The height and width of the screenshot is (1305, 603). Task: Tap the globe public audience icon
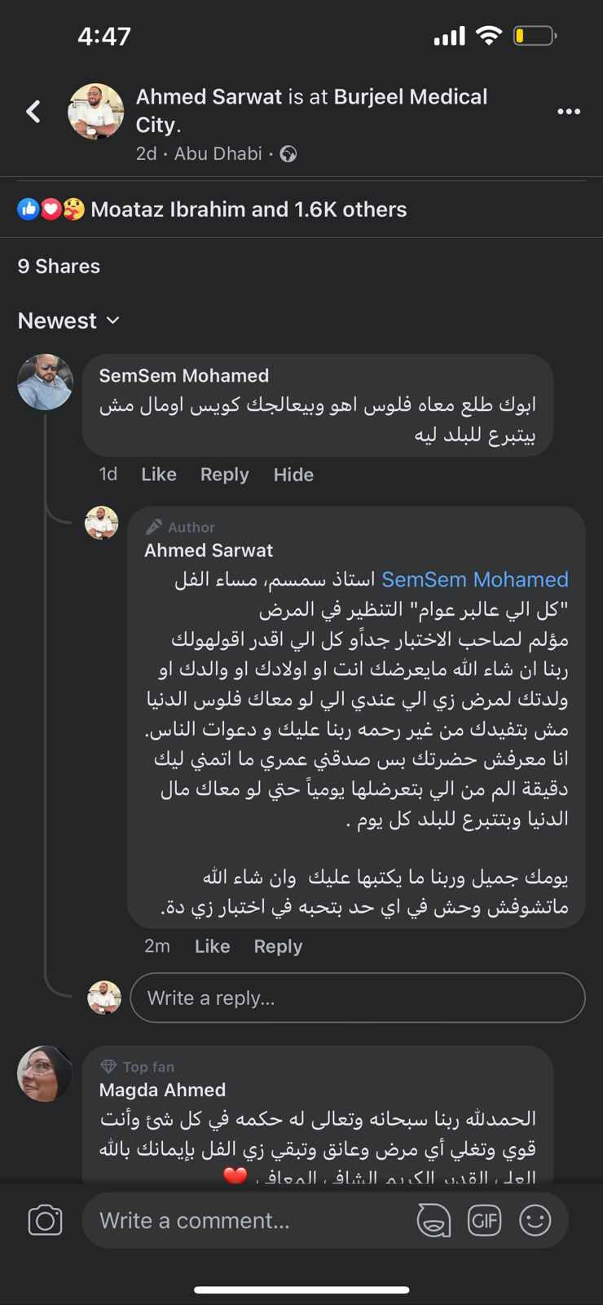pyautogui.click(x=288, y=154)
